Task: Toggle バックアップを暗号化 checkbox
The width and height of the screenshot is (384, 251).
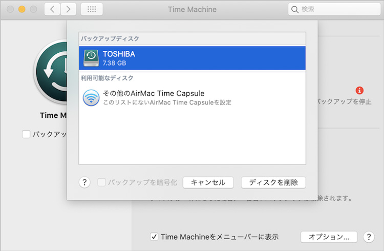Action: coord(101,182)
